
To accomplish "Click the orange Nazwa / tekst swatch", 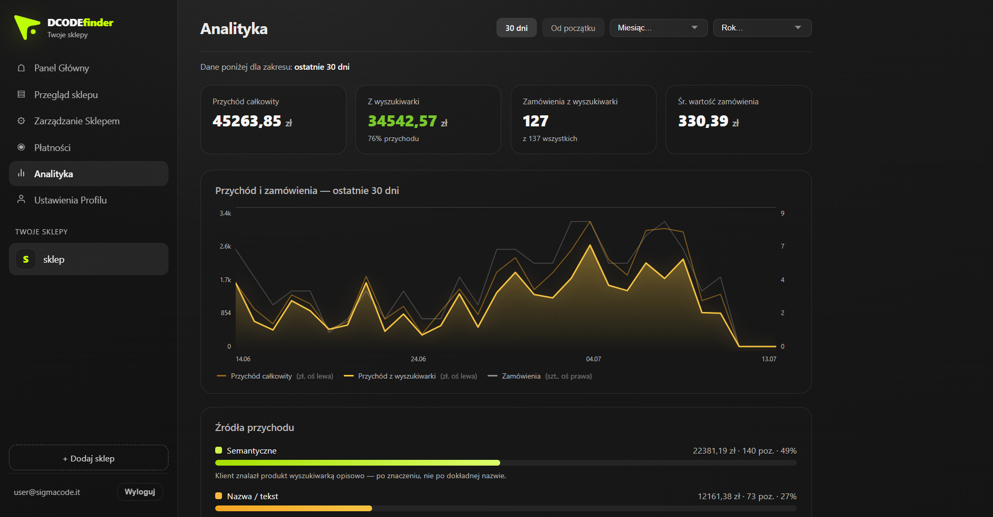I will [219, 496].
